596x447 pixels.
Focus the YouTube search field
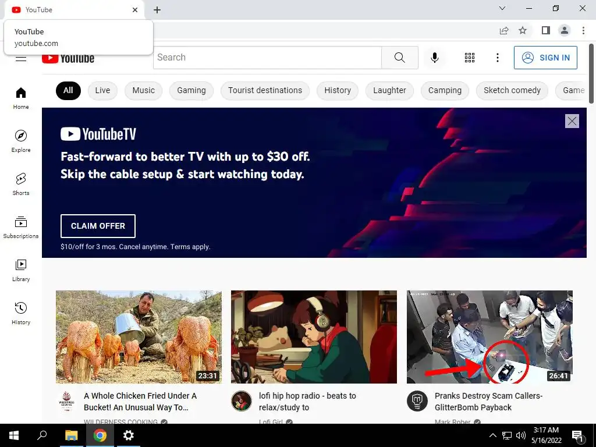(267, 58)
